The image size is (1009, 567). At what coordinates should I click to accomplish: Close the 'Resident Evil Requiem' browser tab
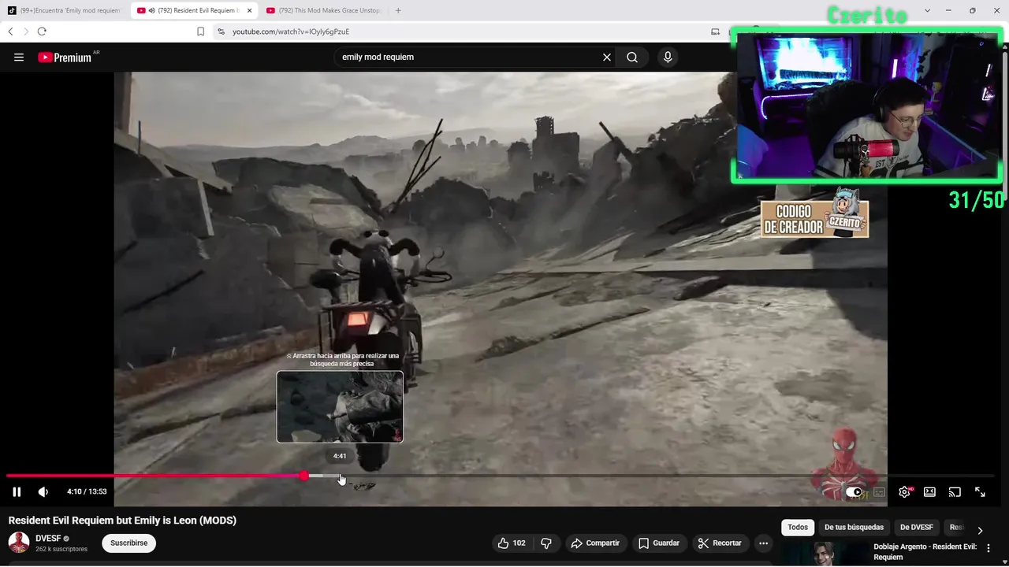tap(250, 10)
